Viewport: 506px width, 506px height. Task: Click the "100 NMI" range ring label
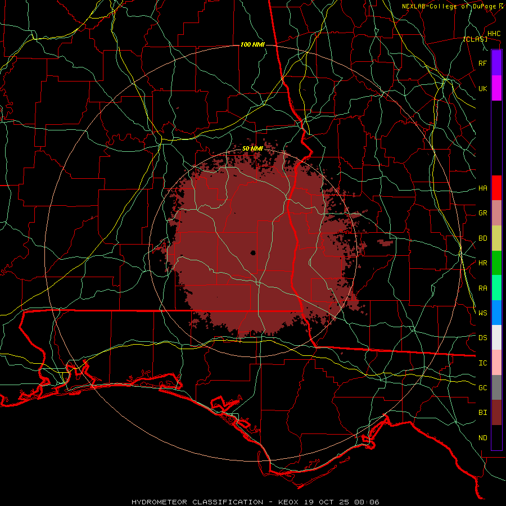(x=252, y=44)
